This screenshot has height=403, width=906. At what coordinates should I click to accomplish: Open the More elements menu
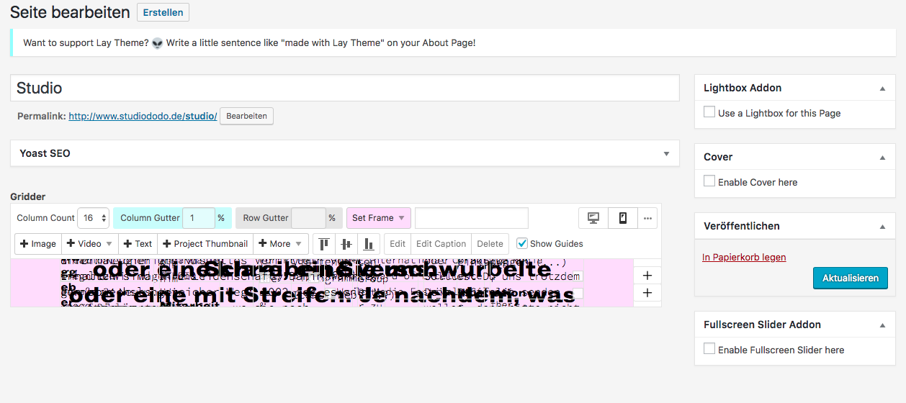[280, 244]
